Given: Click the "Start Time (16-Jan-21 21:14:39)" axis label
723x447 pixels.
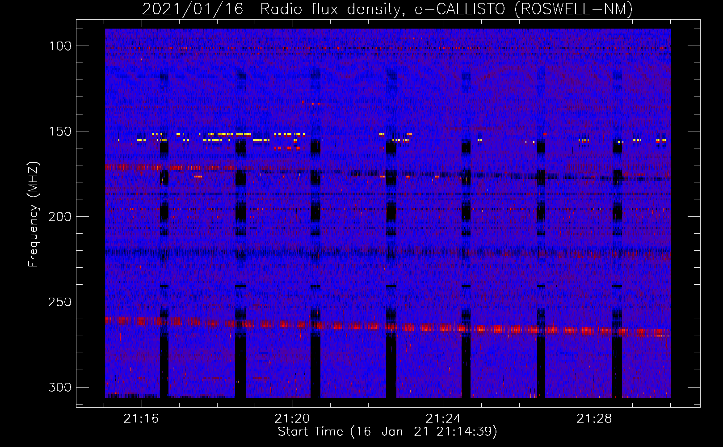Looking at the screenshot, I should 387,431.
